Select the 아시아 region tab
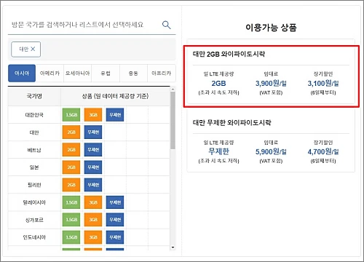The width and height of the screenshot is (364, 262). click(x=22, y=73)
